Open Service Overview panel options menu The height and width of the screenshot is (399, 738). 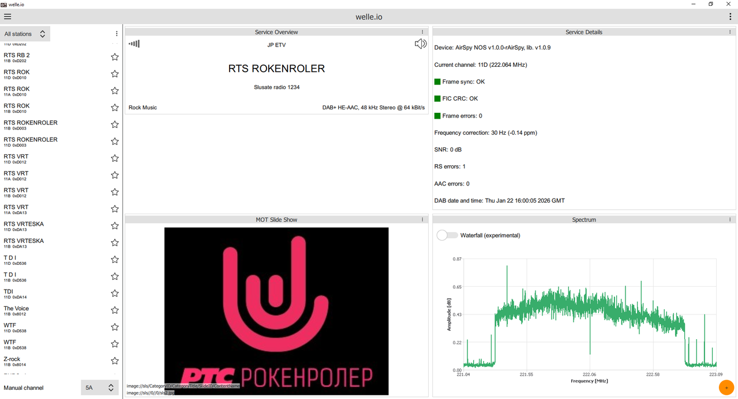(422, 32)
